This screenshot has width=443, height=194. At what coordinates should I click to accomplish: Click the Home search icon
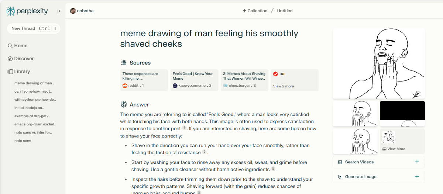click(x=10, y=46)
